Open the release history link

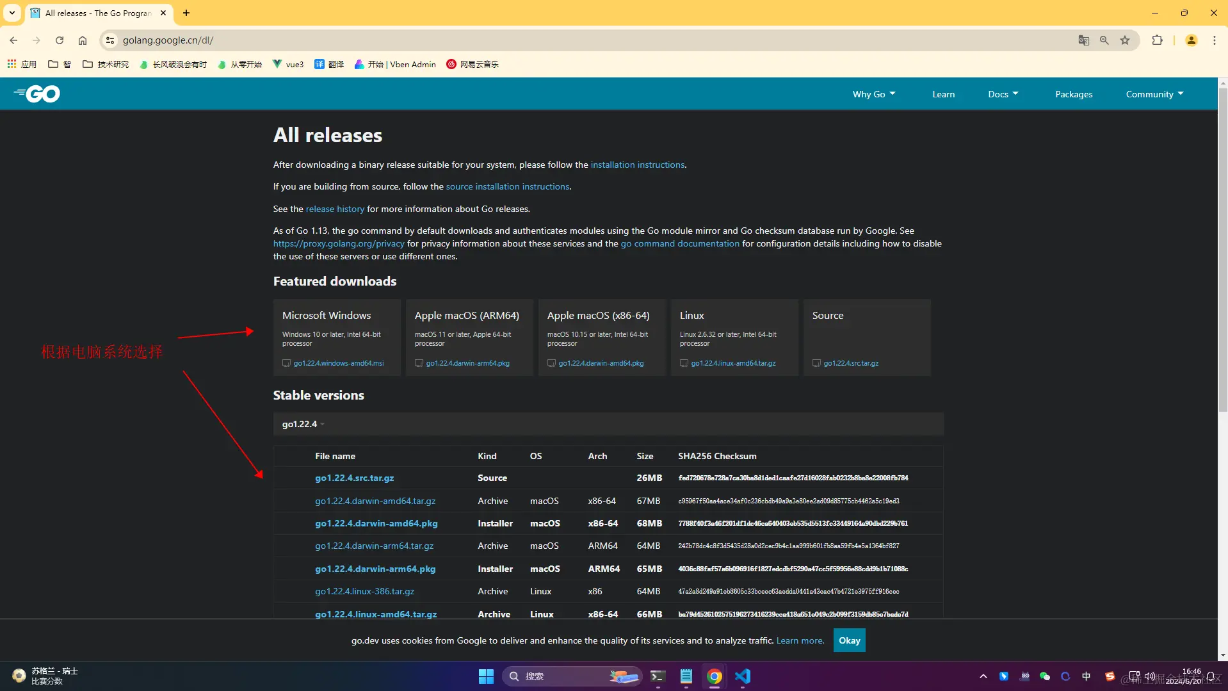(335, 209)
